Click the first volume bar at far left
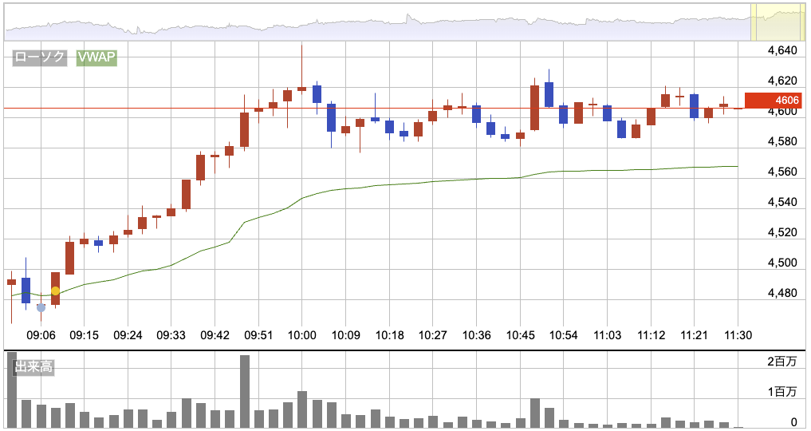The image size is (811, 431). tap(11, 389)
